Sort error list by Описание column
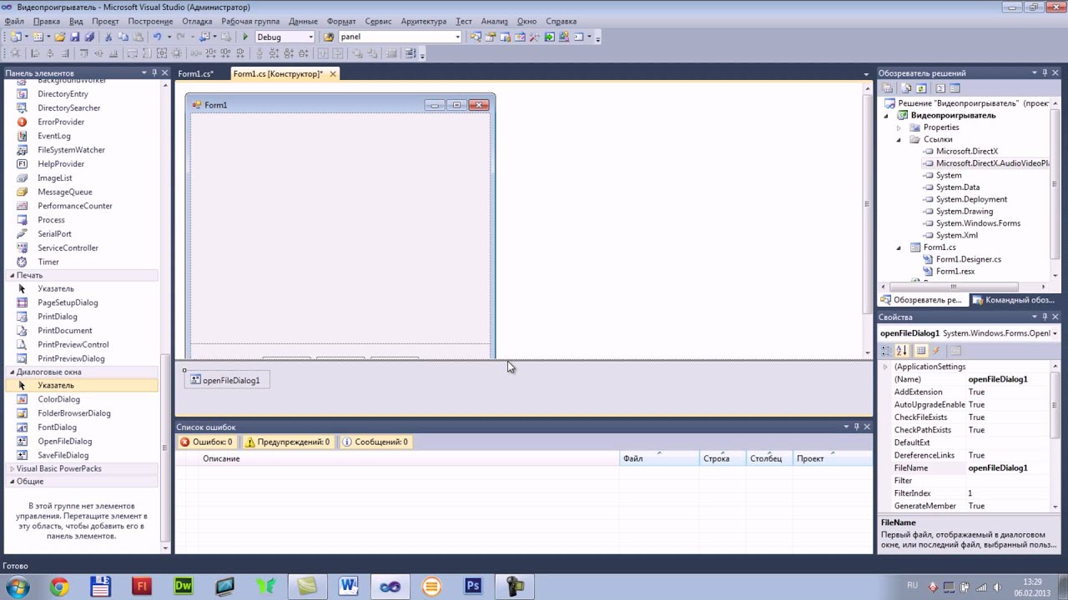The height and width of the screenshot is (600, 1068). coord(409,458)
